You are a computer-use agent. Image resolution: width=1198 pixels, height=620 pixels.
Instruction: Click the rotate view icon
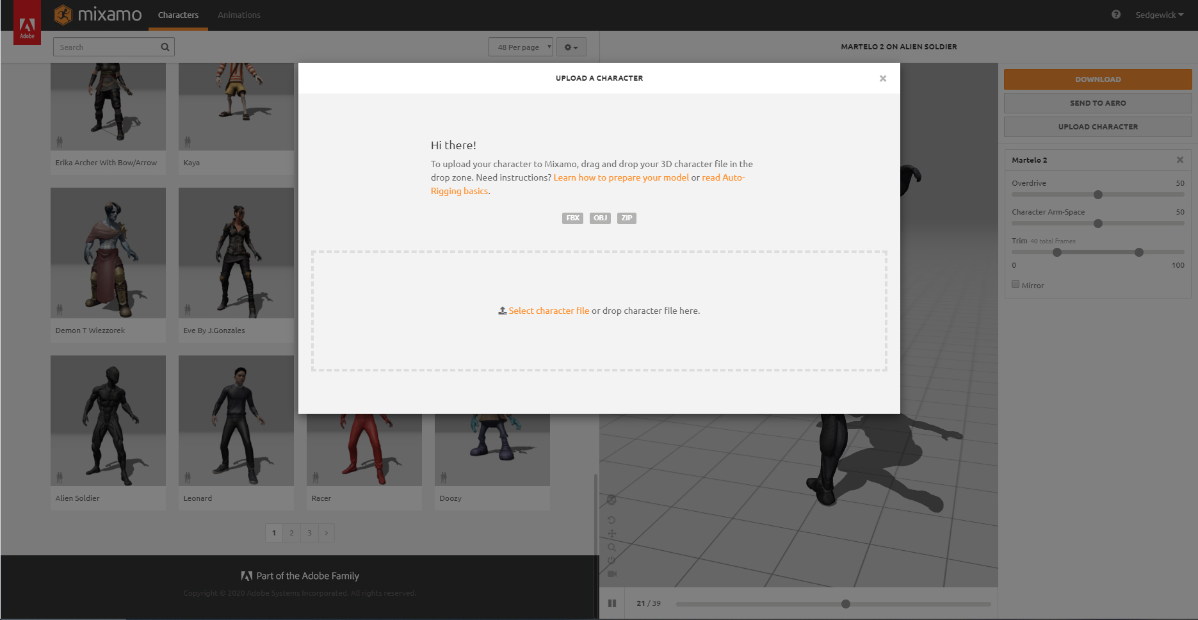tap(611, 520)
